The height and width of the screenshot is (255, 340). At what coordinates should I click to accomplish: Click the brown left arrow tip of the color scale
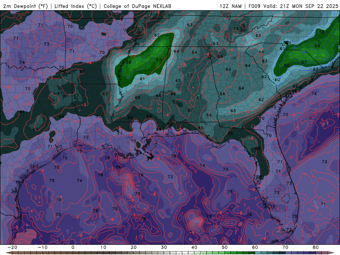(x=8, y=253)
